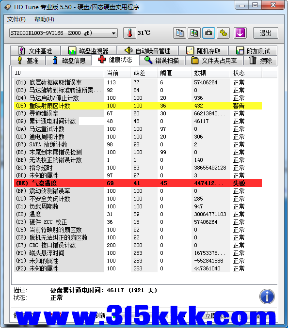The height and width of the screenshot is (328, 288).
Task: Click the blue info icon
Action: pyautogui.click(x=267, y=297)
